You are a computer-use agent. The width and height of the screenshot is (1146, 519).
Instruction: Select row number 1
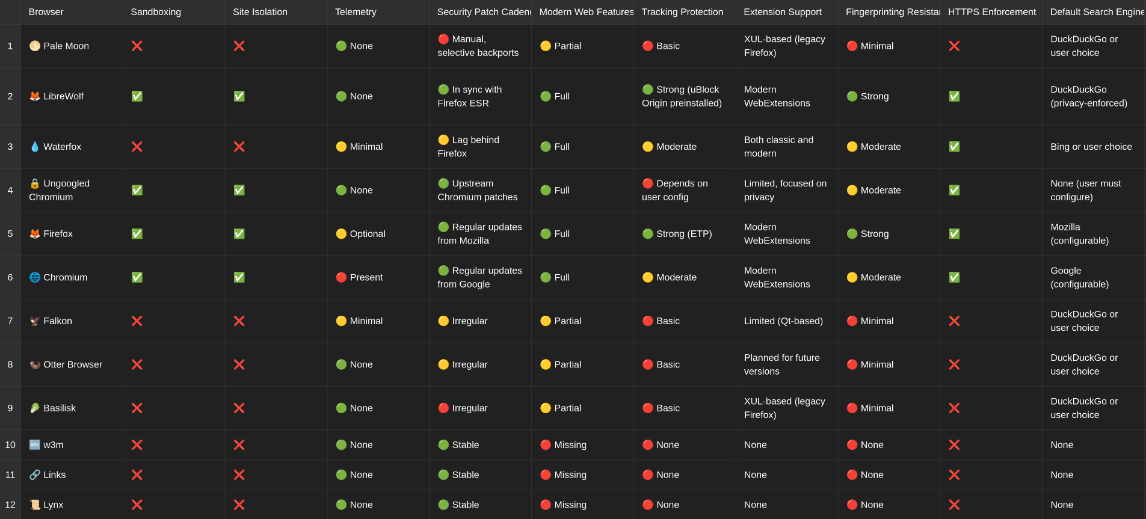(x=10, y=46)
